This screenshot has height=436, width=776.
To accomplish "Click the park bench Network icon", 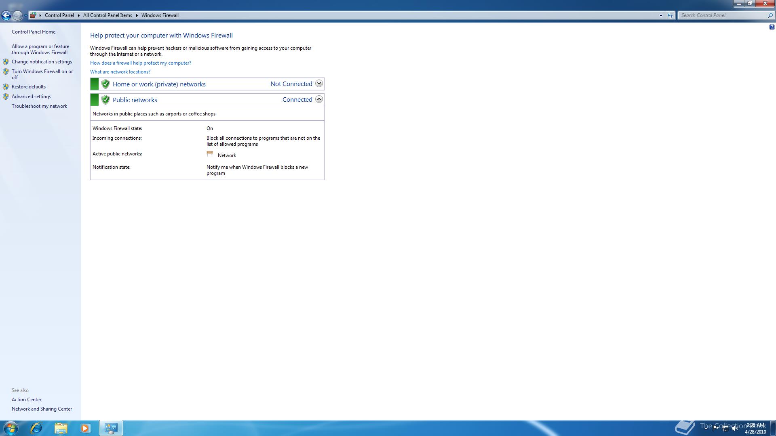I will [210, 154].
